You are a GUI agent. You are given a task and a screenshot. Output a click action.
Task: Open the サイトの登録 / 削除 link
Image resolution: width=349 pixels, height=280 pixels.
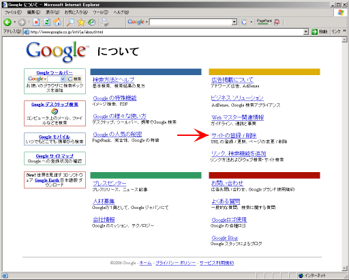coord(234,135)
